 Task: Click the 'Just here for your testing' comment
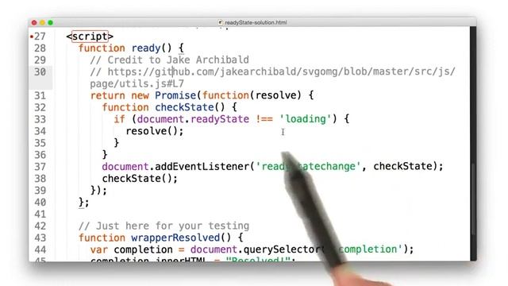point(164,226)
